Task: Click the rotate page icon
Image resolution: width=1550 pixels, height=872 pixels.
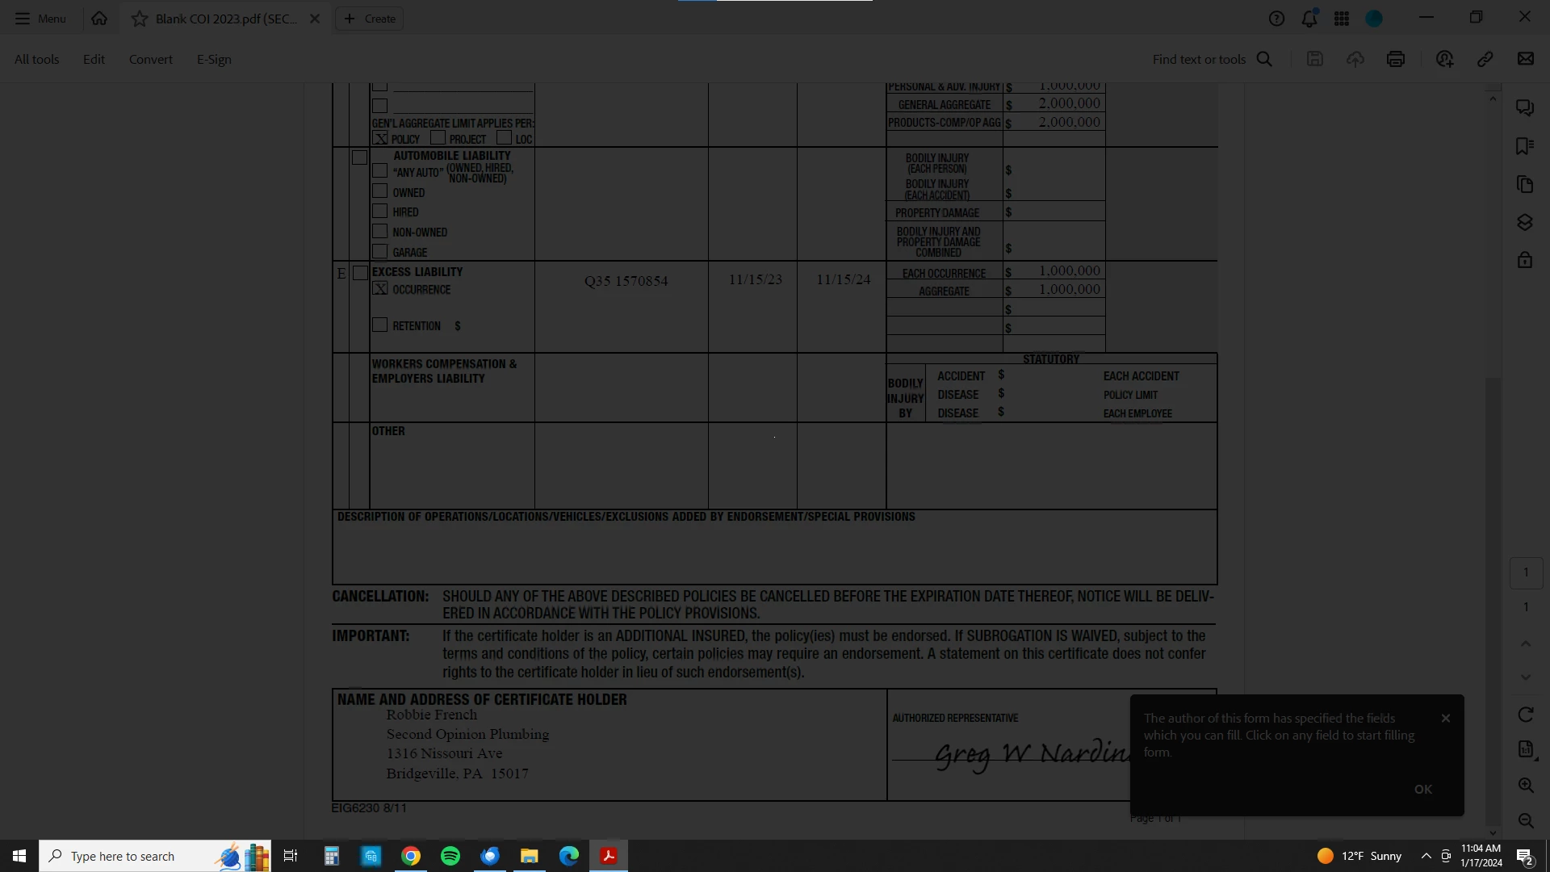Action: point(1525,715)
